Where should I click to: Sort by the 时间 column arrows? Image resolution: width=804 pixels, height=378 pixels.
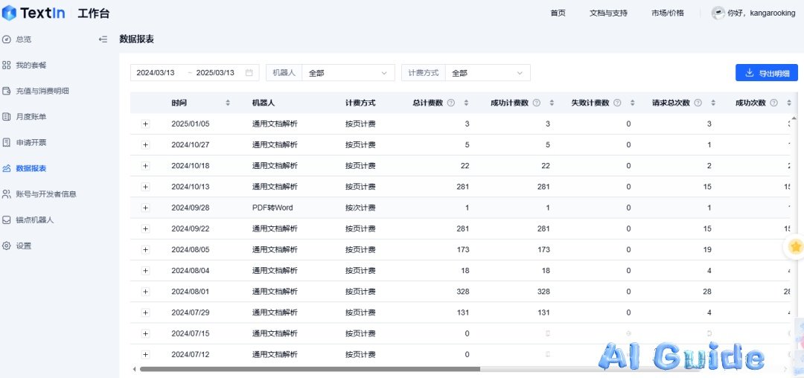tap(228, 103)
